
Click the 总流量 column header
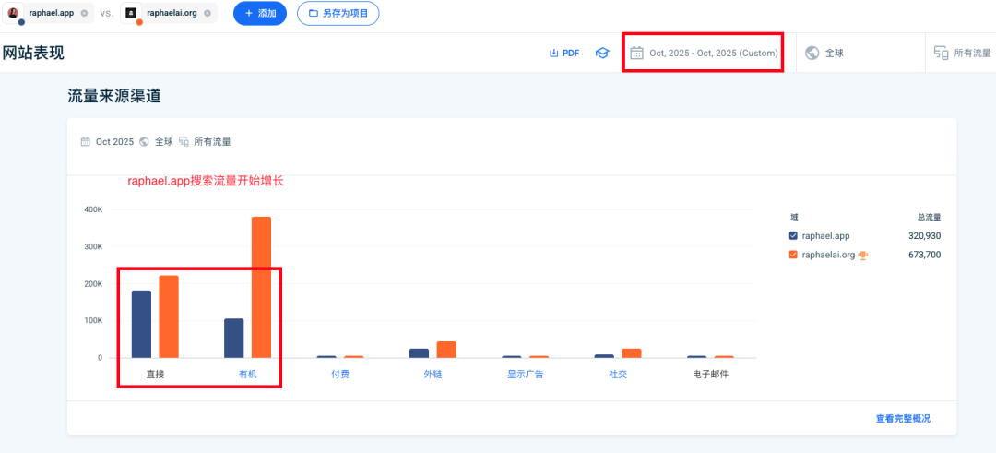click(x=930, y=218)
